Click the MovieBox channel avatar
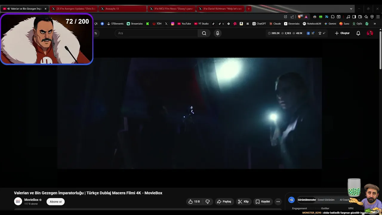382x215 pixels. click(x=18, y=202)
